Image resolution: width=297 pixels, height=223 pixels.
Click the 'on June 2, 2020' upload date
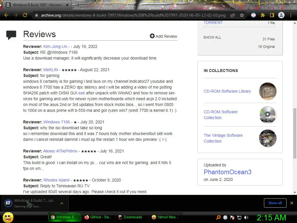218,179
